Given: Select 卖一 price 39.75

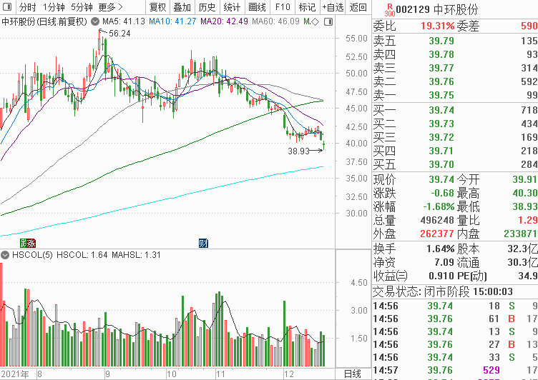Looking at the screenshot, I should (441, 95).
